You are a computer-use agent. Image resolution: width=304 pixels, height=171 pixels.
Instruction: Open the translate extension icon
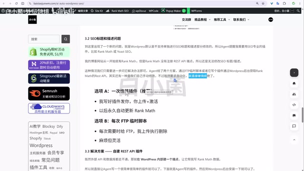(278, 3)
